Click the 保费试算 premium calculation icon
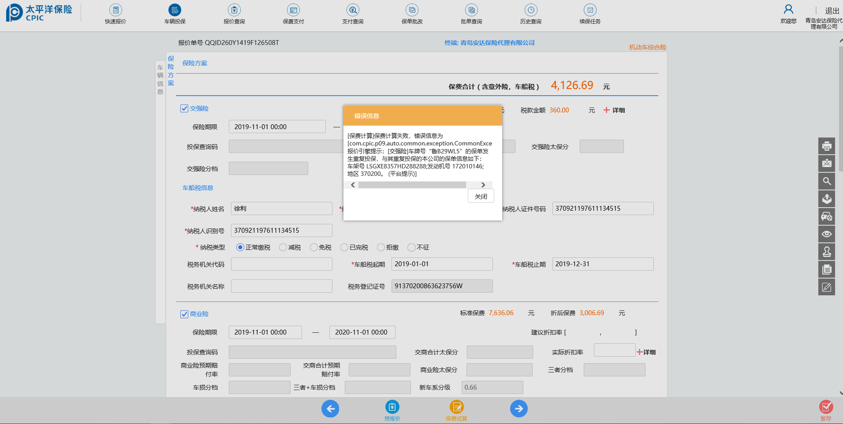The height and width of the screenshot is (424, 843). pyautogui.click(x=456, y=408)
